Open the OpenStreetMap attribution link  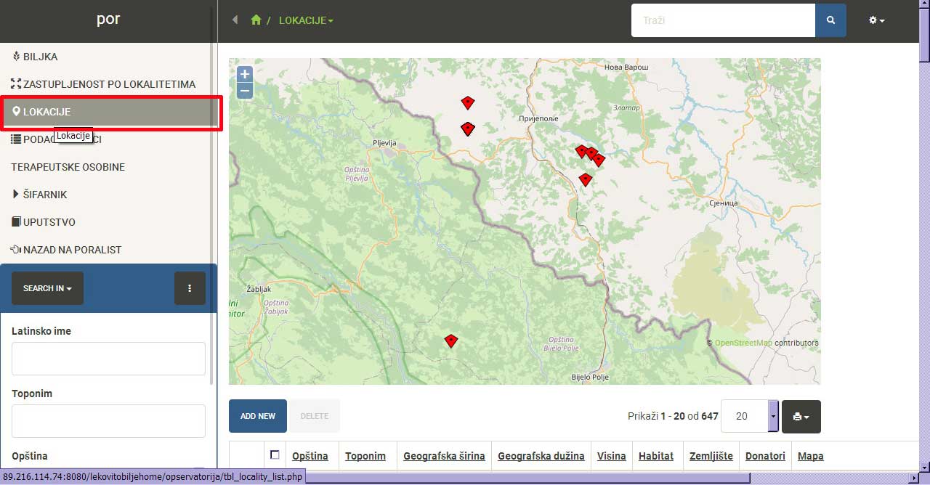[x=743, y=343]
